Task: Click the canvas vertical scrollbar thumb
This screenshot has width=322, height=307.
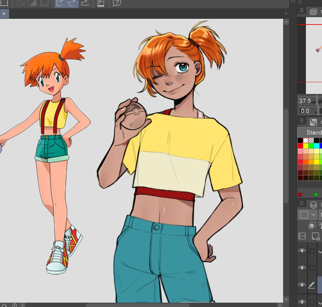Action: click(286, 156)
